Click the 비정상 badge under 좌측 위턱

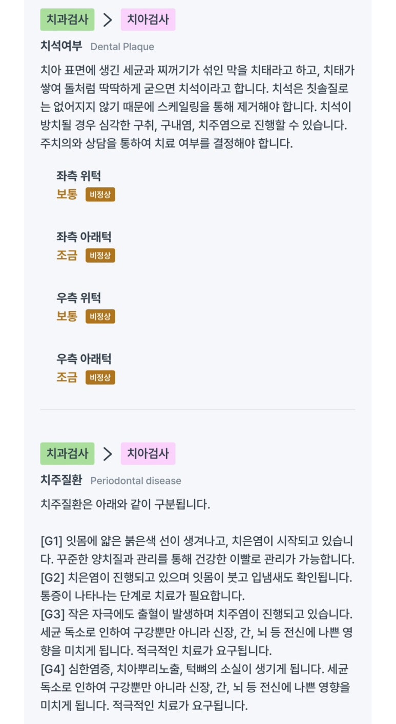tap(100, 195)
